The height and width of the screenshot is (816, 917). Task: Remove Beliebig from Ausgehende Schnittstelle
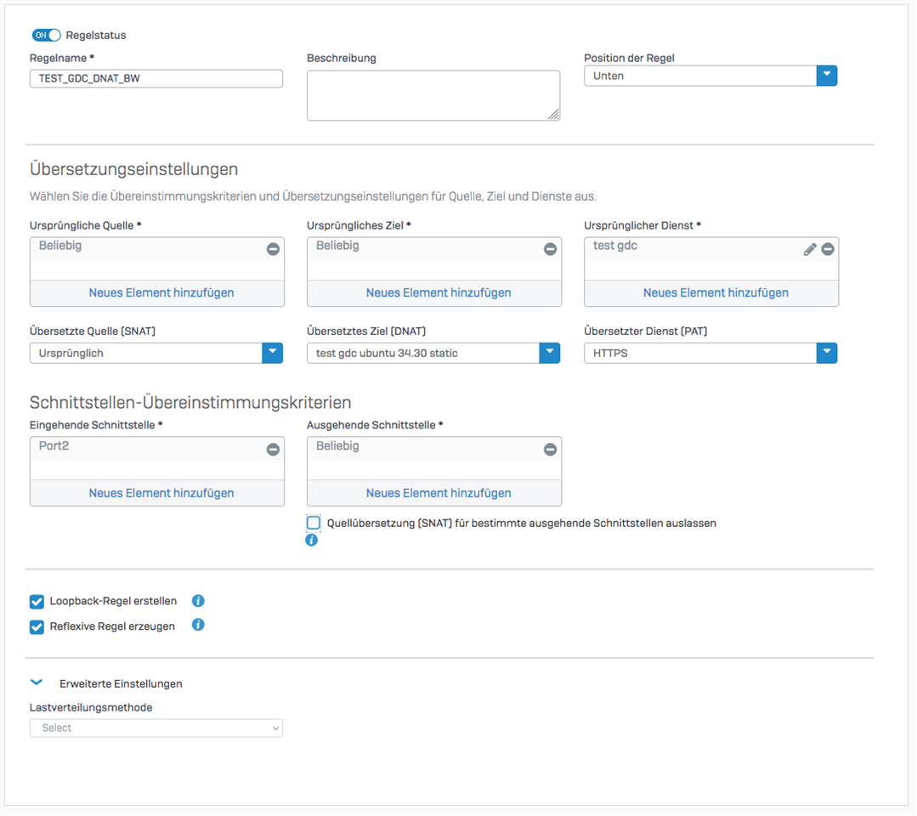(550, 449)
